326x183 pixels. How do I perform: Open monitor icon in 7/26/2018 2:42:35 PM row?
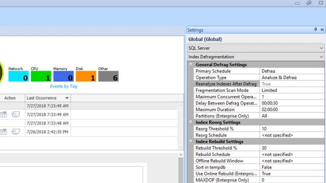pyautogui.click(x=16, y=132)
